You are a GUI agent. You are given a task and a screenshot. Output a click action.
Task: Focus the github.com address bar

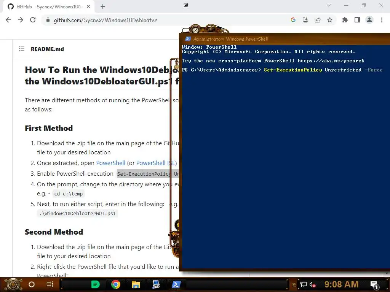point(105,20)
